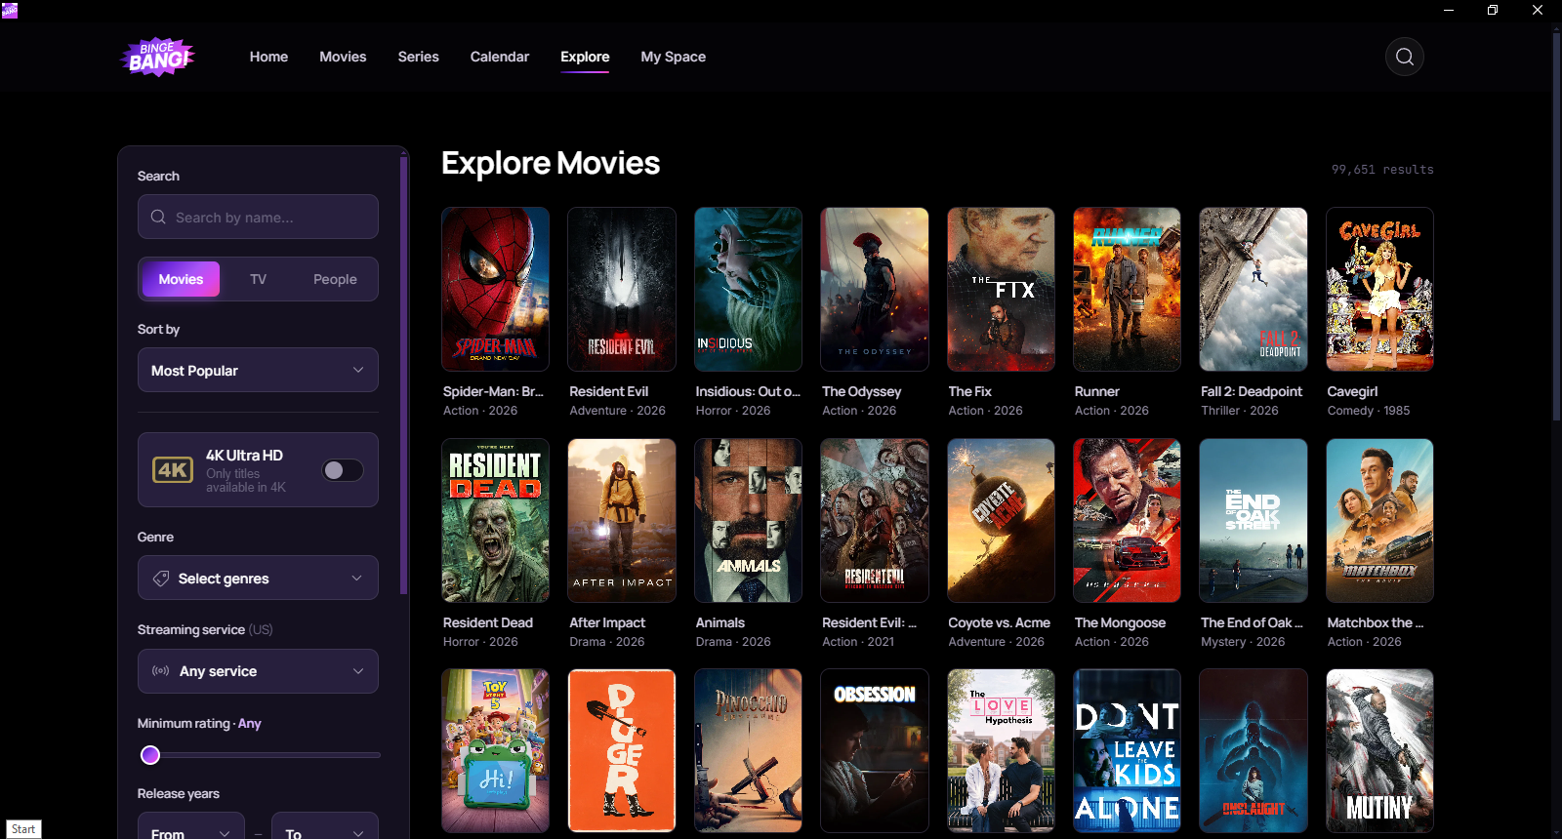The image size is (1562, 839).
Task: Open the After Impact poster
Action: pos(622,520)
